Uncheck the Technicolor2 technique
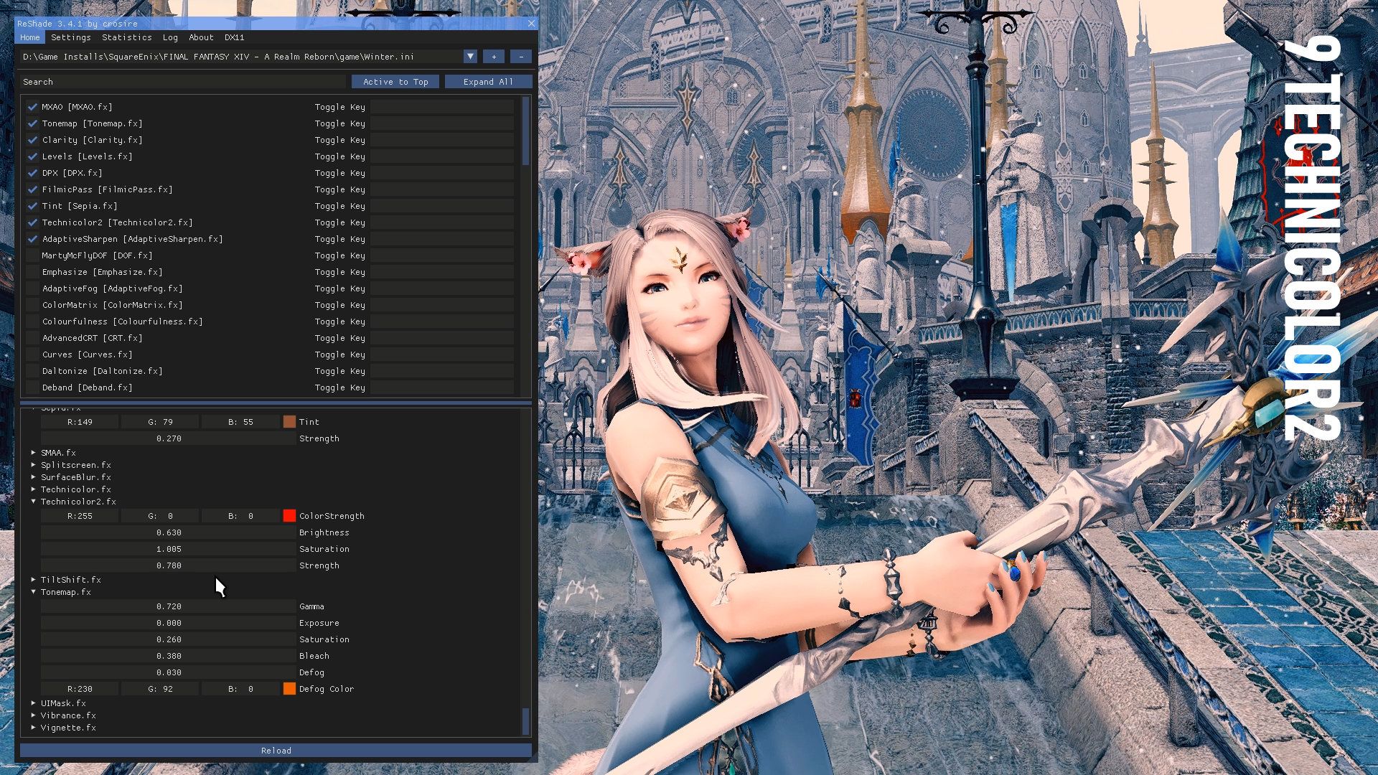Viewport: 1378px width, 775px height. [32, 222]
